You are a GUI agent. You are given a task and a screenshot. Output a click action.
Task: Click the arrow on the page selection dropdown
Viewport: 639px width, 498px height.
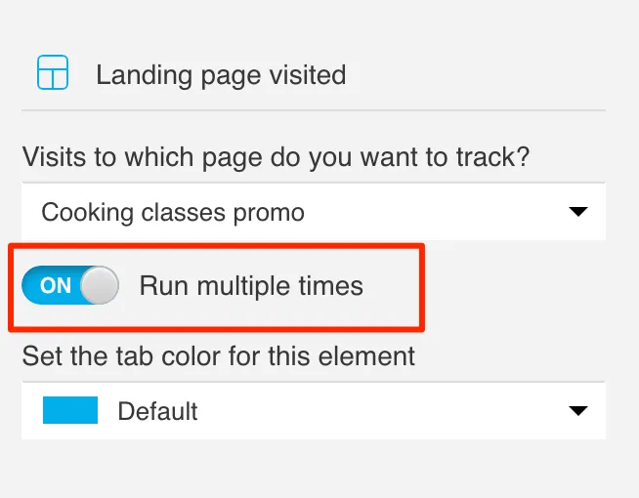tap(578, 211)
